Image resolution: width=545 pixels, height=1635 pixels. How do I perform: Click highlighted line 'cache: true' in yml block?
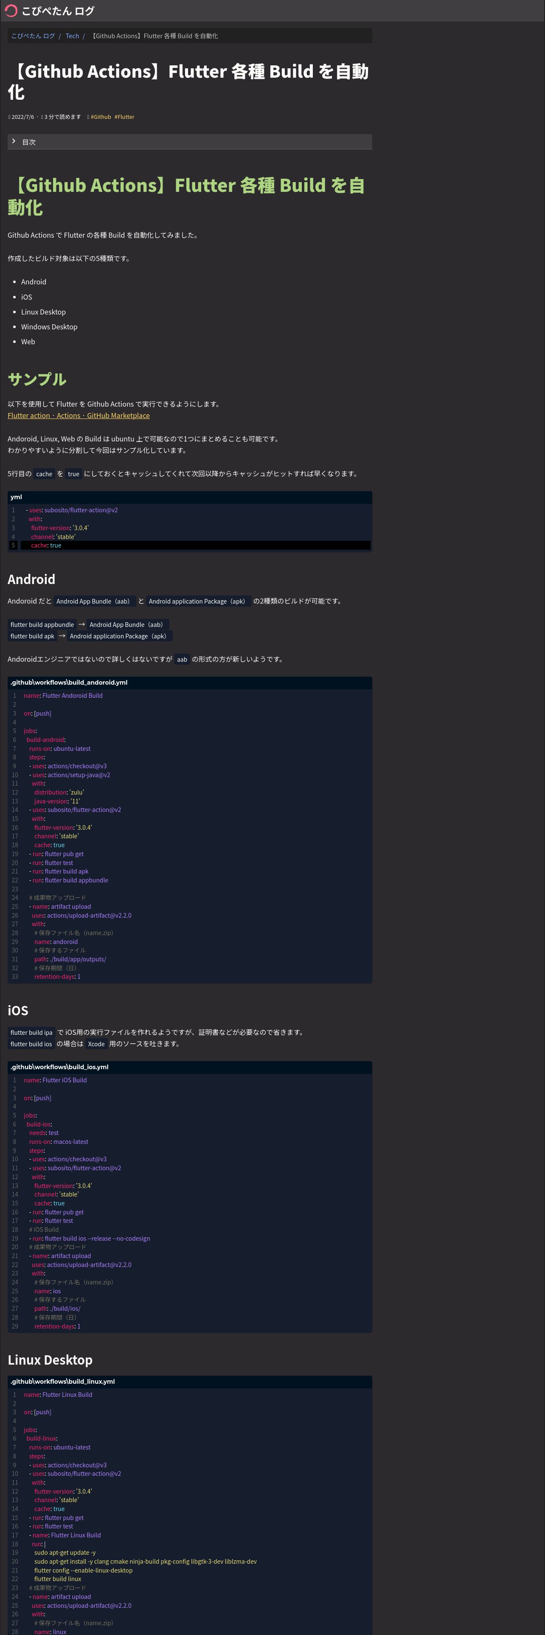click(x=195, y=545)
